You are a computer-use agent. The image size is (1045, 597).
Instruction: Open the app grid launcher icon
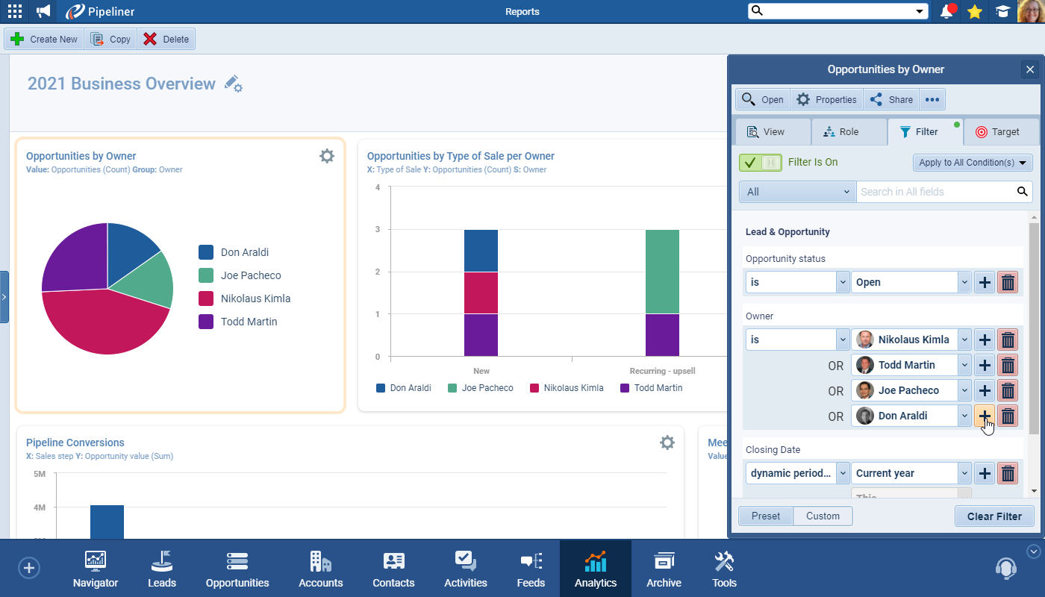14,11
